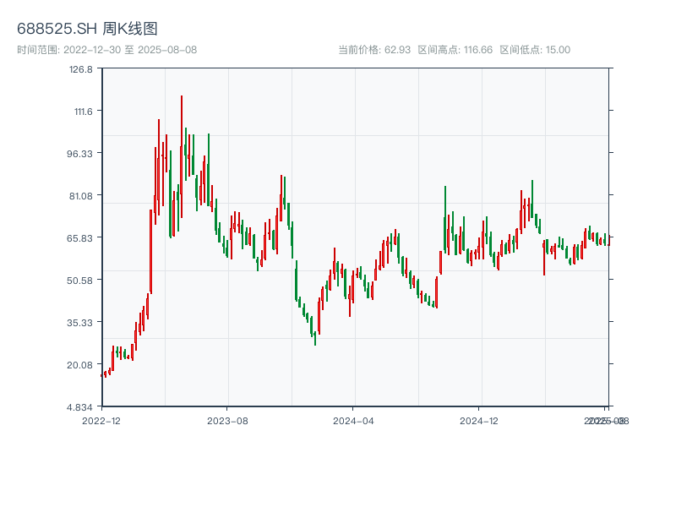This screenshot has width=676, height=507.
Task: Click the 2023-08 x-axis date label
Action: (227, 420)
